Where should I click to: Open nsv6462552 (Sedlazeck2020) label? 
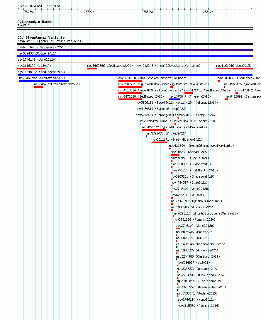click(42, 78)
